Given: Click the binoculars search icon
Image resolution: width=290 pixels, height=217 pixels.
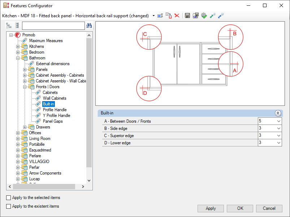Looking at the screenshot, I should [x=89, y=26].
